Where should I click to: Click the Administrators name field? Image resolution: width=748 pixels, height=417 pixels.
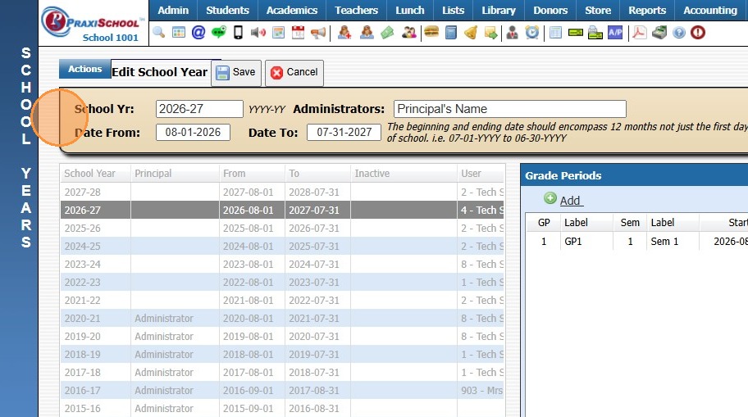click(x=510, y=109)
